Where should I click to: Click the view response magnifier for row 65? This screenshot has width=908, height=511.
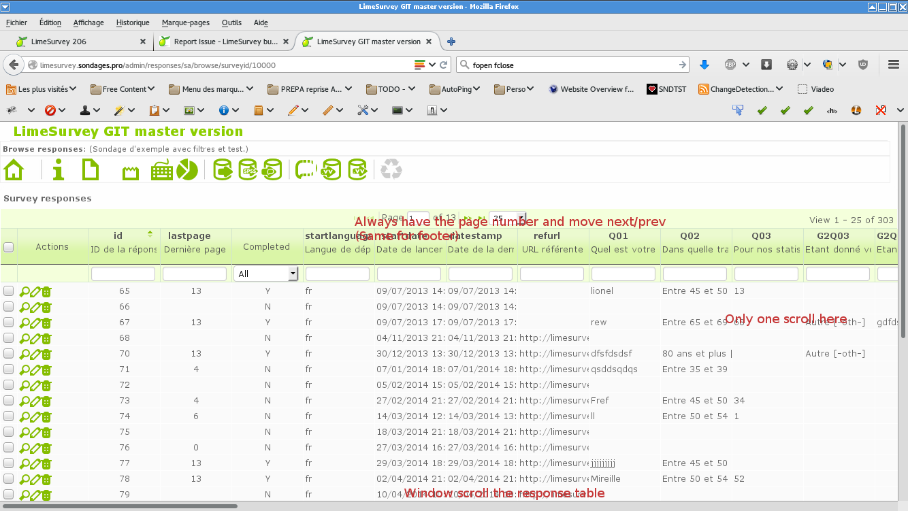coord(25,292)
